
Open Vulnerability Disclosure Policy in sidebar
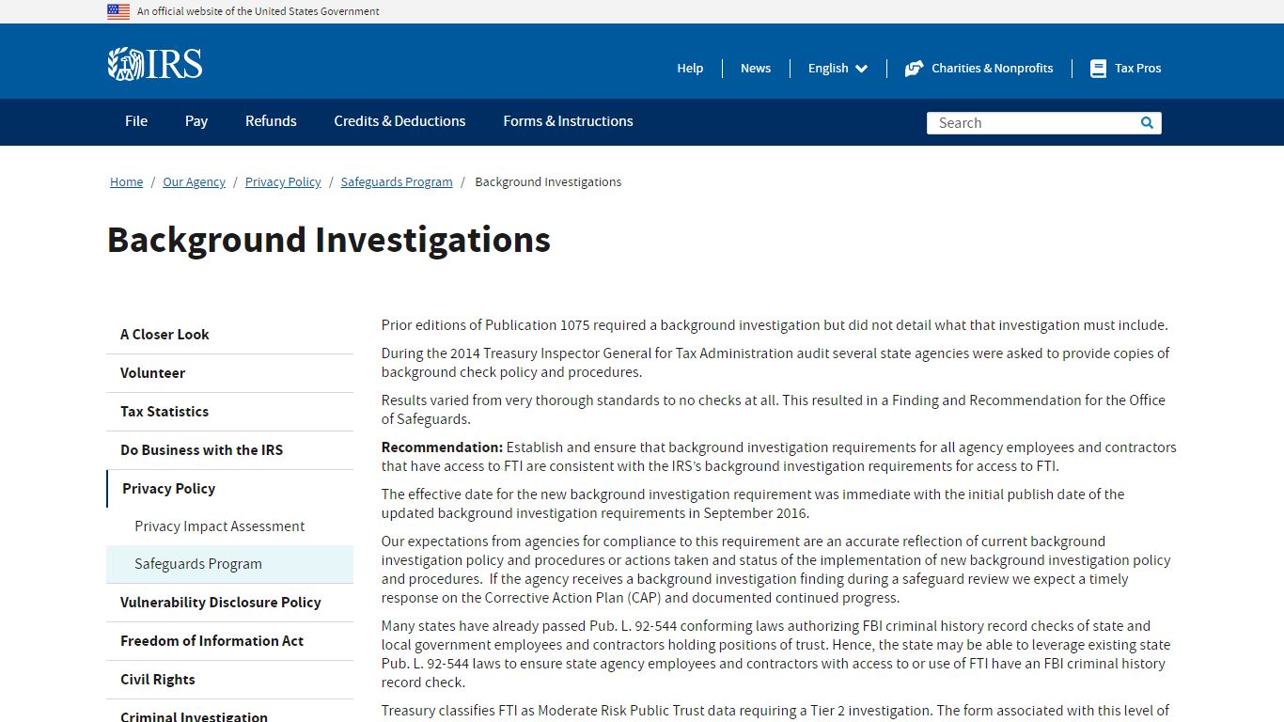[x=229, y=603]
